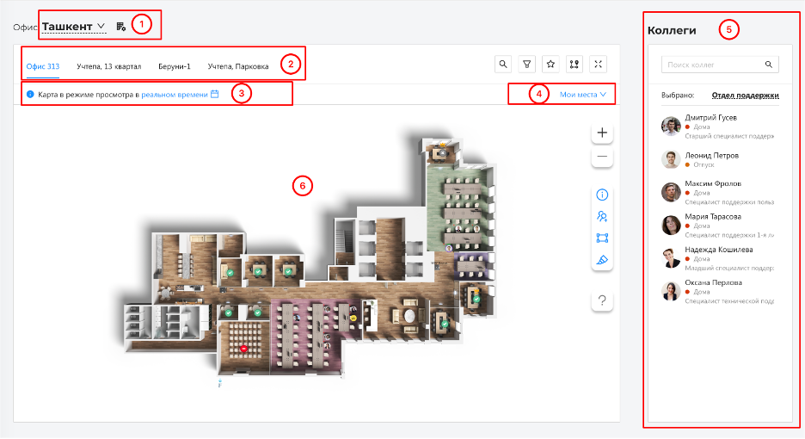Click the Поиск коллег search field
The height and width of the screenshot is (439, 805).
click(x=712, y=65)
